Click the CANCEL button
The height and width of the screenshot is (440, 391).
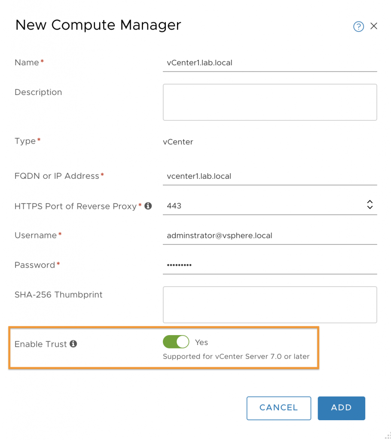pos(279,408)
